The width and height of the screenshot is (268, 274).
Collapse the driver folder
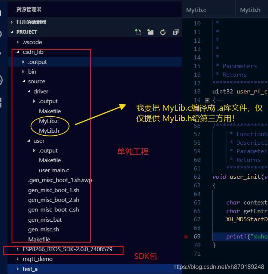pos(29,91)
